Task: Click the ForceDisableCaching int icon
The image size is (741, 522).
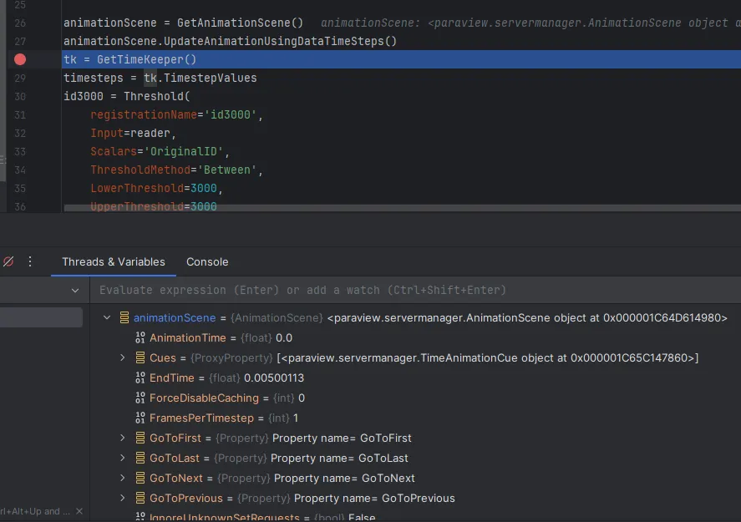Action: pyautogui.click(x=140, y=398)
